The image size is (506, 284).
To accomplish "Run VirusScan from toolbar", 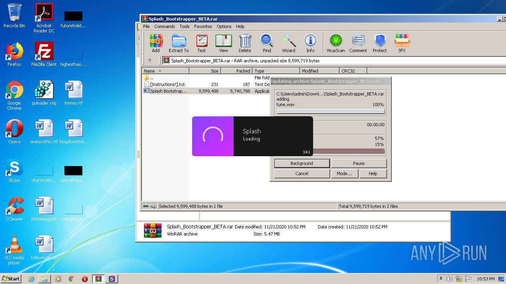I will [336, 43].
